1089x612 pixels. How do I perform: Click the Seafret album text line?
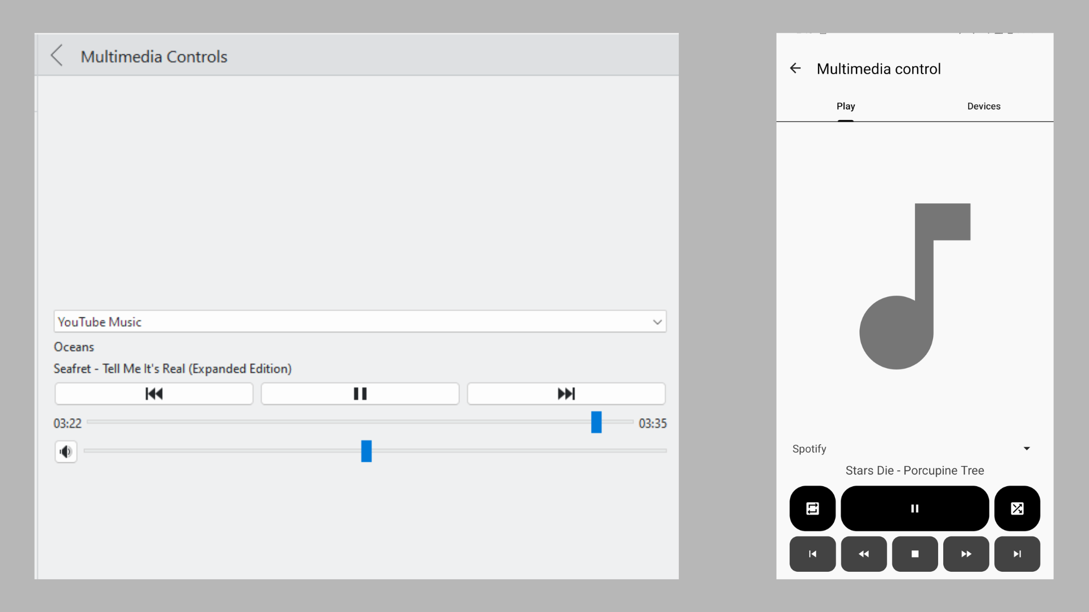point(172,369)
